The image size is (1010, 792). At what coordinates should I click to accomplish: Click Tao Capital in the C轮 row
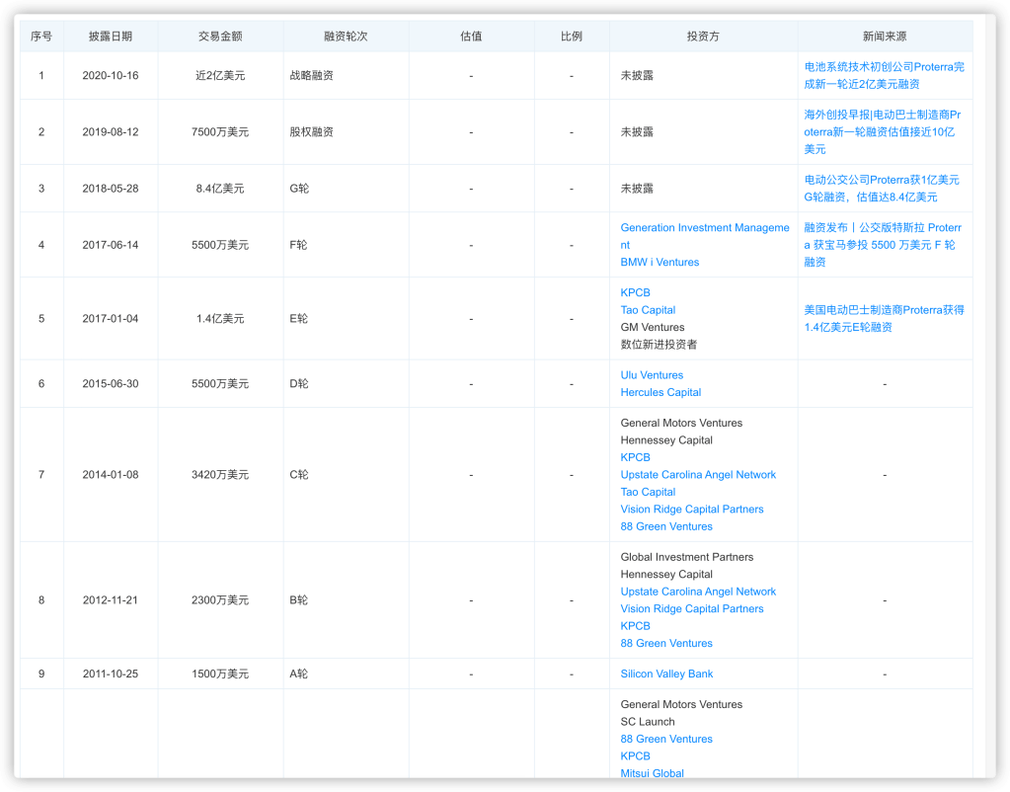[648, 493]
